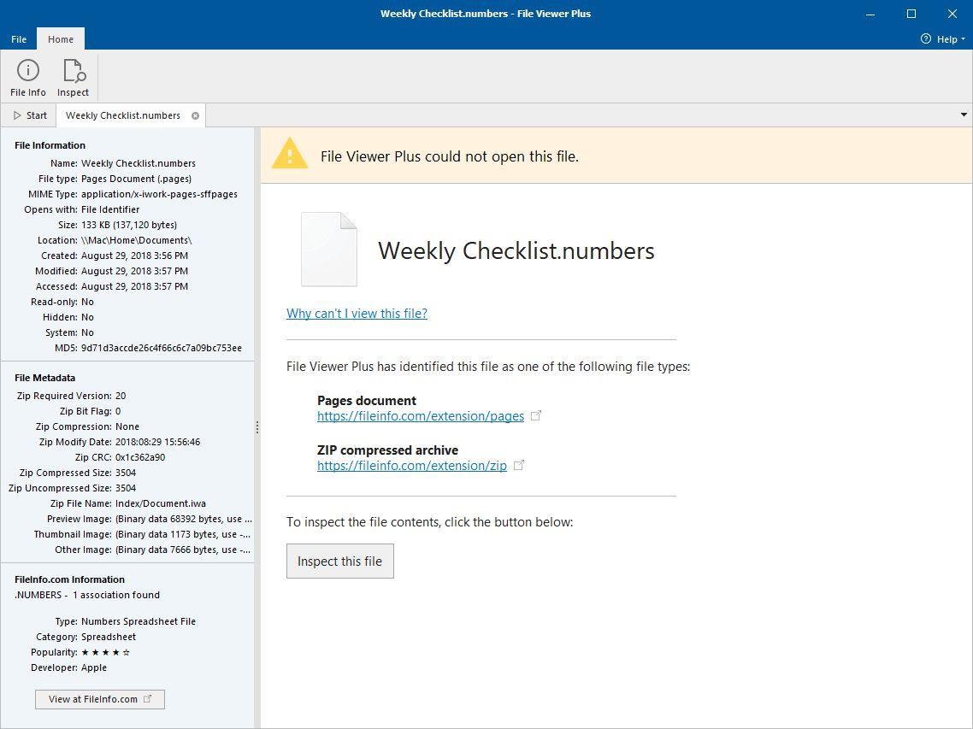
Task: Open the File Info tool
Action: pyautogui.click(x=28, y=78)
